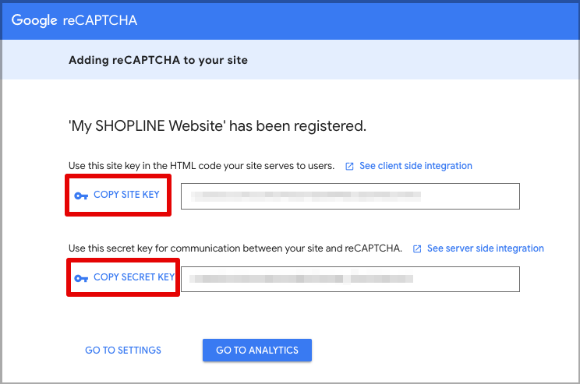Click the Adding reCAPTCHA to your site heading

point(158,60)
